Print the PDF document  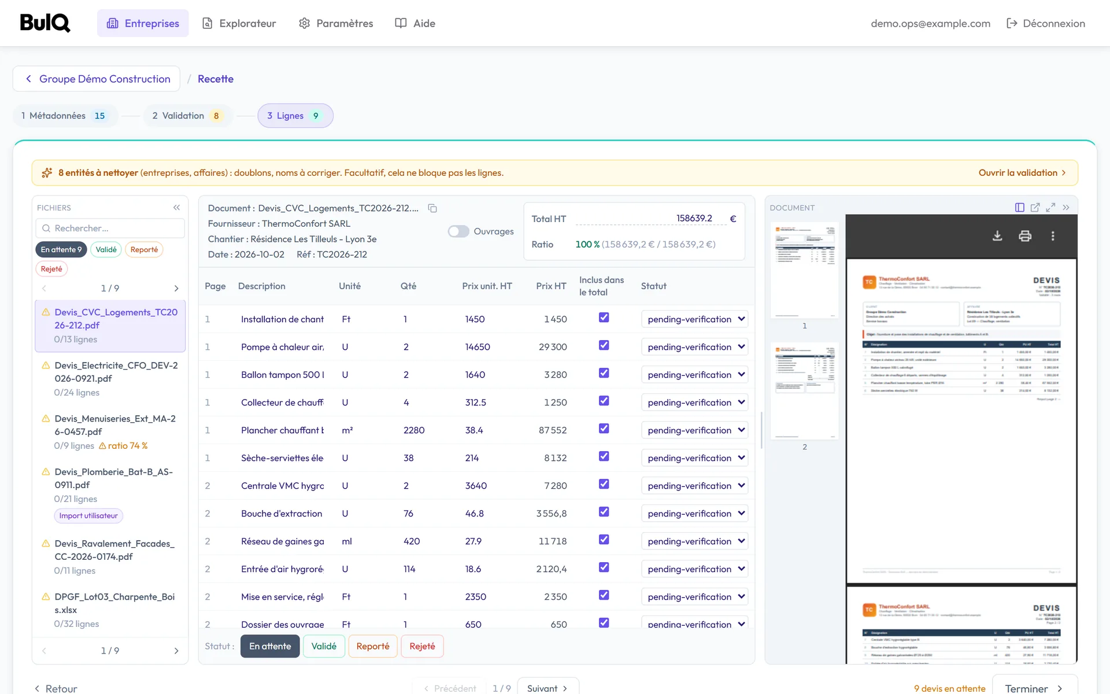[x=1025, y=236]
